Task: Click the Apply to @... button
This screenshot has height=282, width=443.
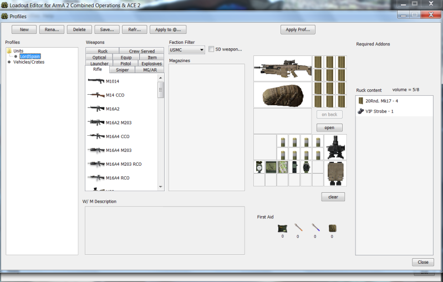Action: pos(168,29)
